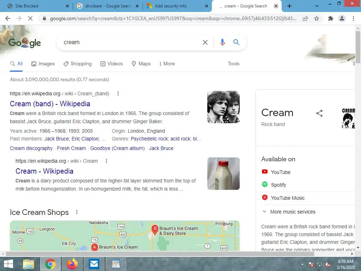
Task: Select the Maps search filter
Action: pos(141,64)
